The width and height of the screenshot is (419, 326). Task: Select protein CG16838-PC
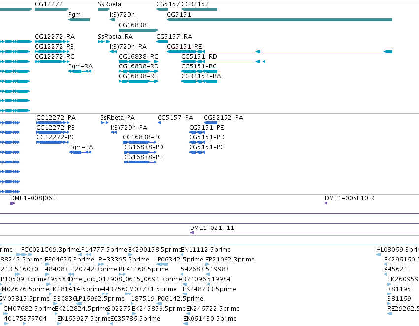coord(139,142)
